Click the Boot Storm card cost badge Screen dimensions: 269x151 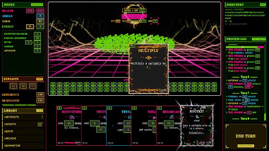click(x=60, y=108)
